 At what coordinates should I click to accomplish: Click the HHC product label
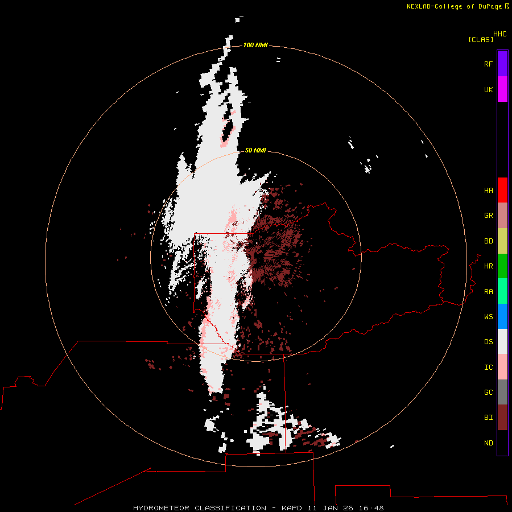pyautogui.click(x=500, y=34)
